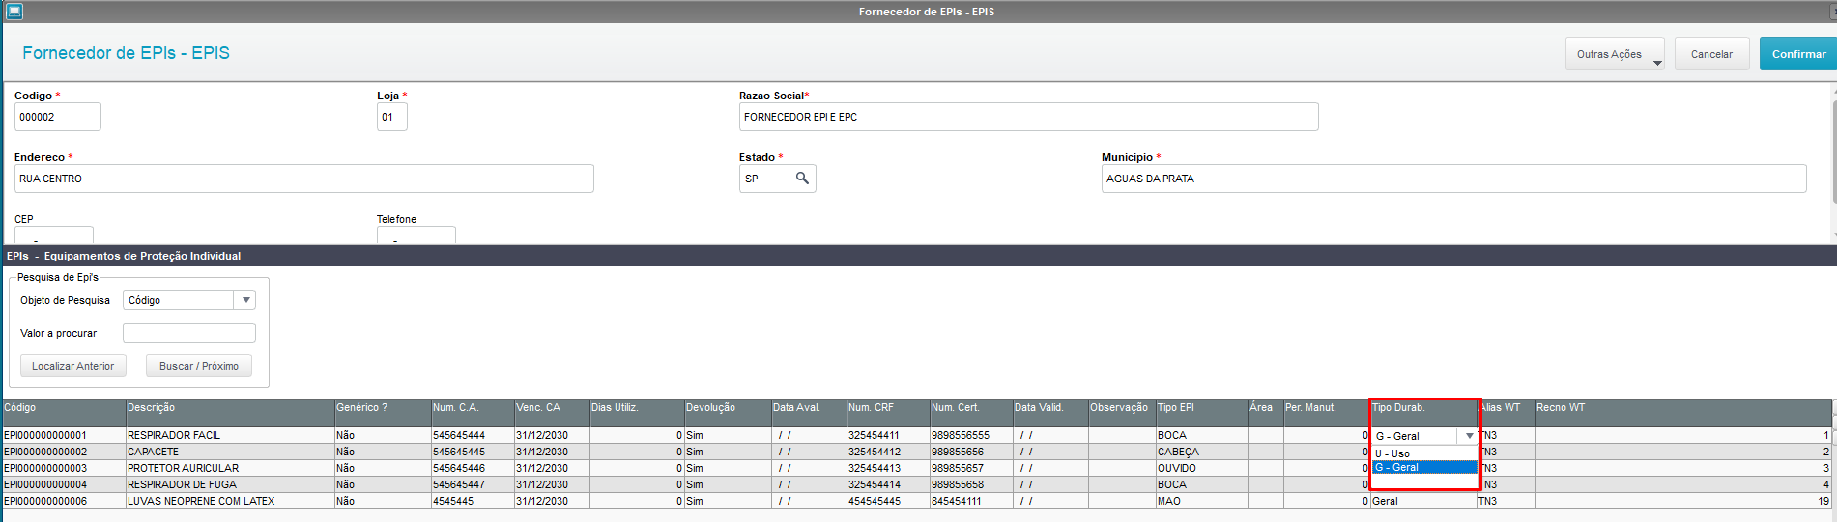Click the Tipo EPI cell OUVIDO
Image resolution: width=1837 pixels, height=522 pixels.
coord(1202,468)
